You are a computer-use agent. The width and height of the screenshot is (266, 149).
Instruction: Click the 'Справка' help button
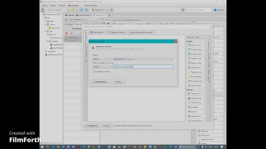tap(219, 10)
